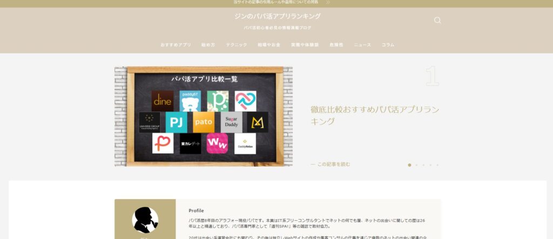Open the search magnifier icon in header

tap(437, 20)
